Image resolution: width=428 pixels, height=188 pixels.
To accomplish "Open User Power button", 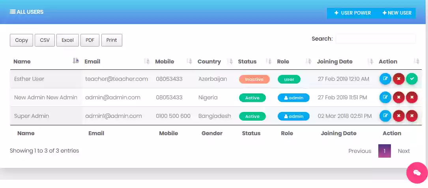I will pyautogui.click(x=352, y=13).
